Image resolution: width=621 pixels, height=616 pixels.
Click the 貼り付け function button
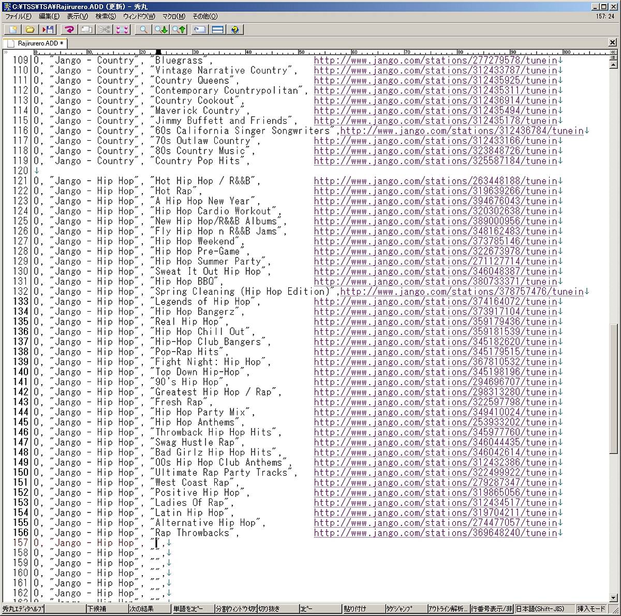(x=364, y=609)
